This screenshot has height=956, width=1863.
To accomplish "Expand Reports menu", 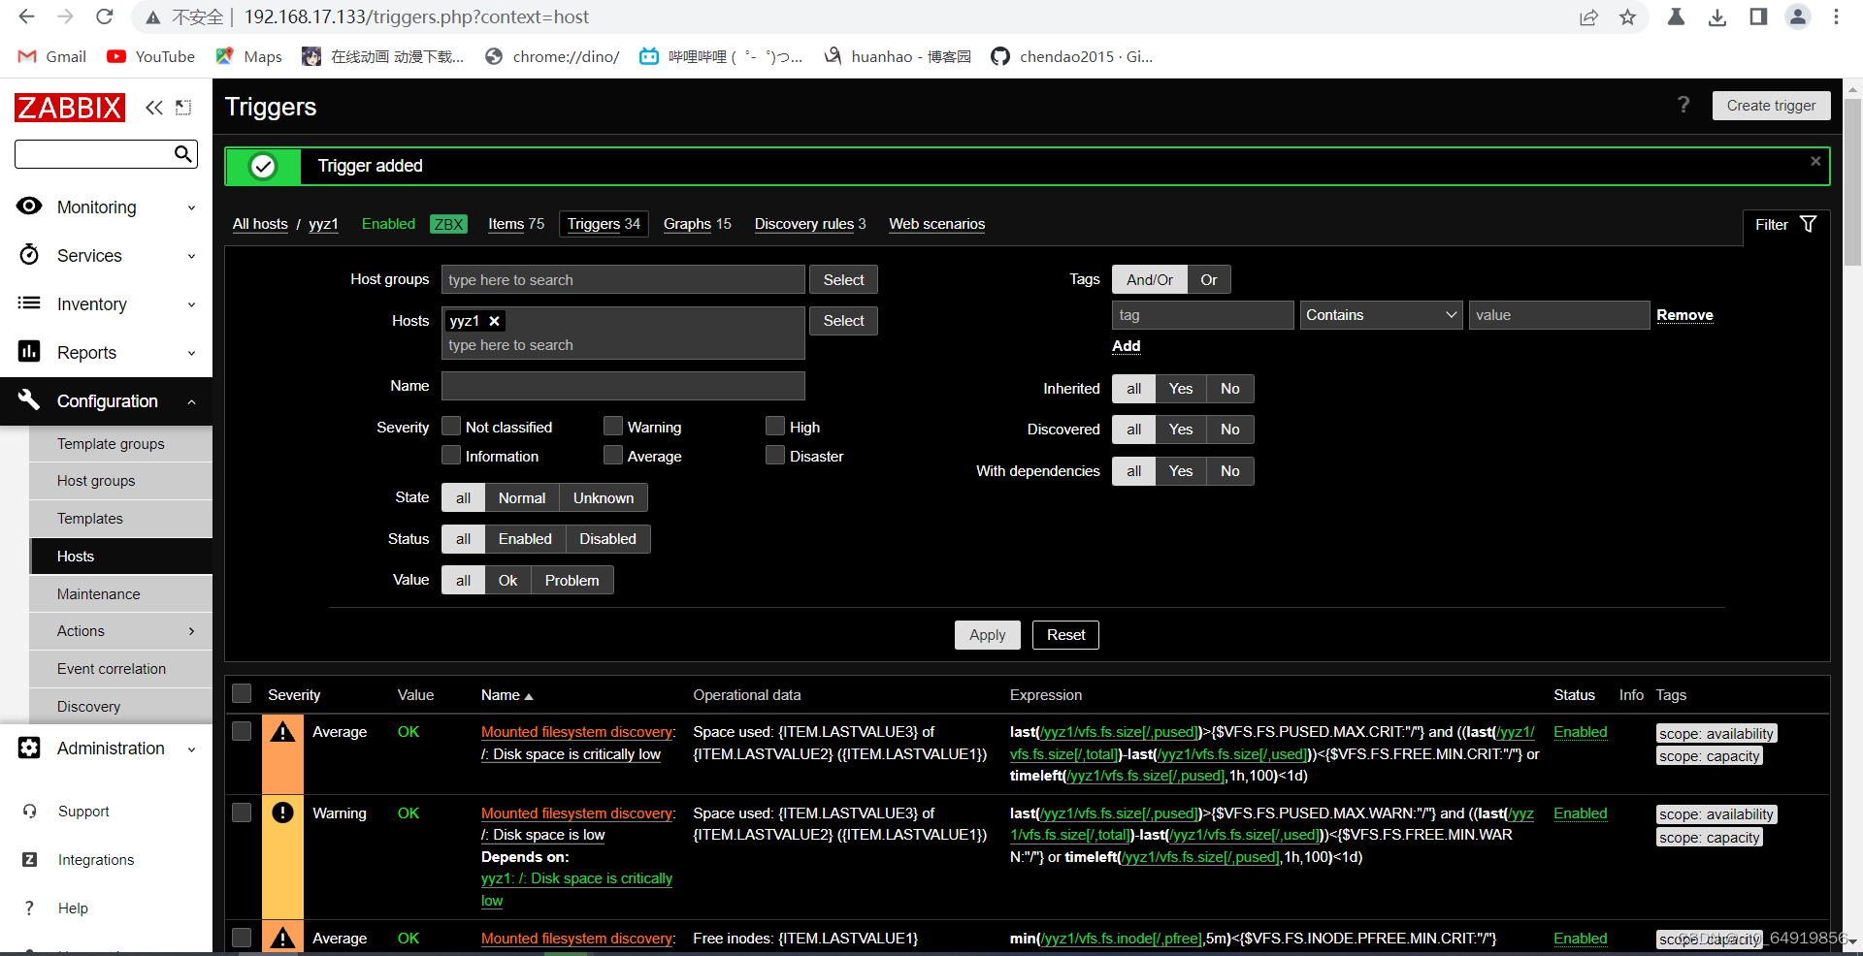I will click(x=106, y=353).
